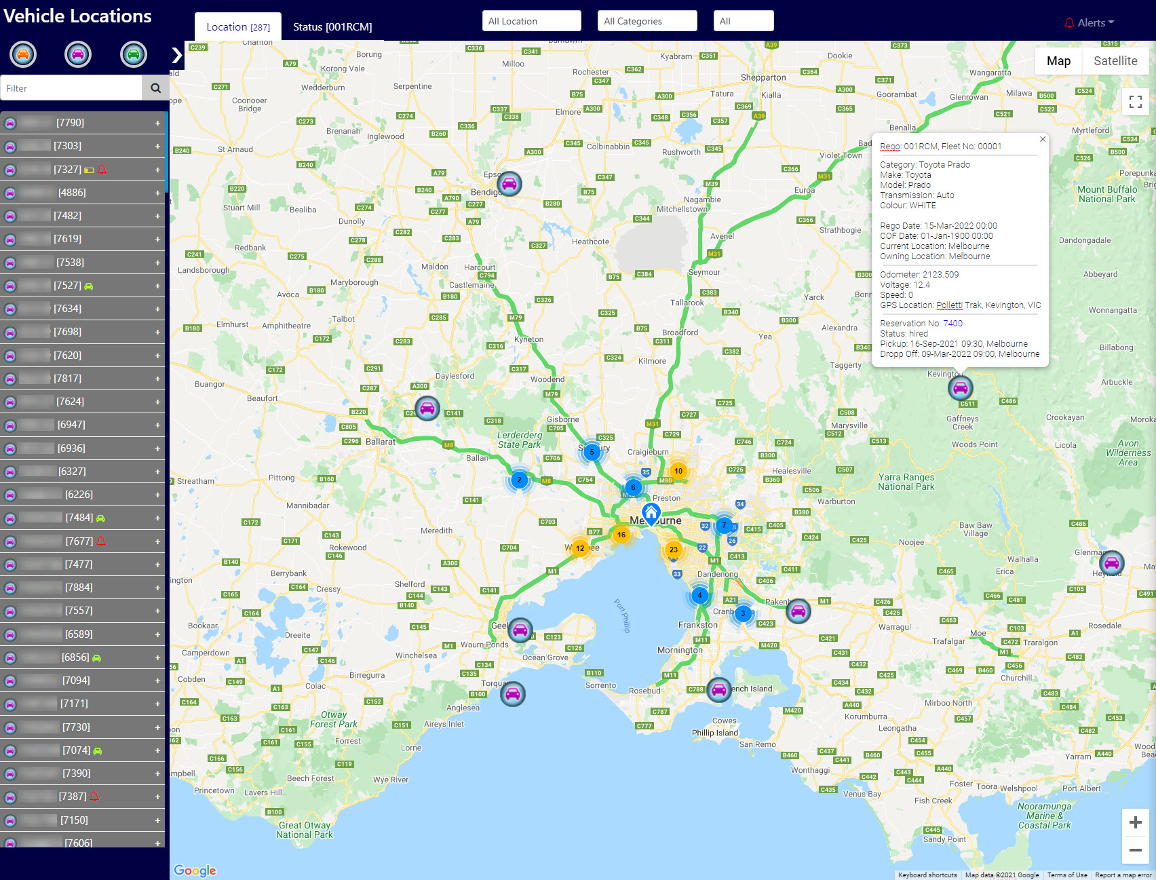The height and width of the screenshot is (880, 1156).
Task: Open the All Location dropdown
Action: point(531,21)
